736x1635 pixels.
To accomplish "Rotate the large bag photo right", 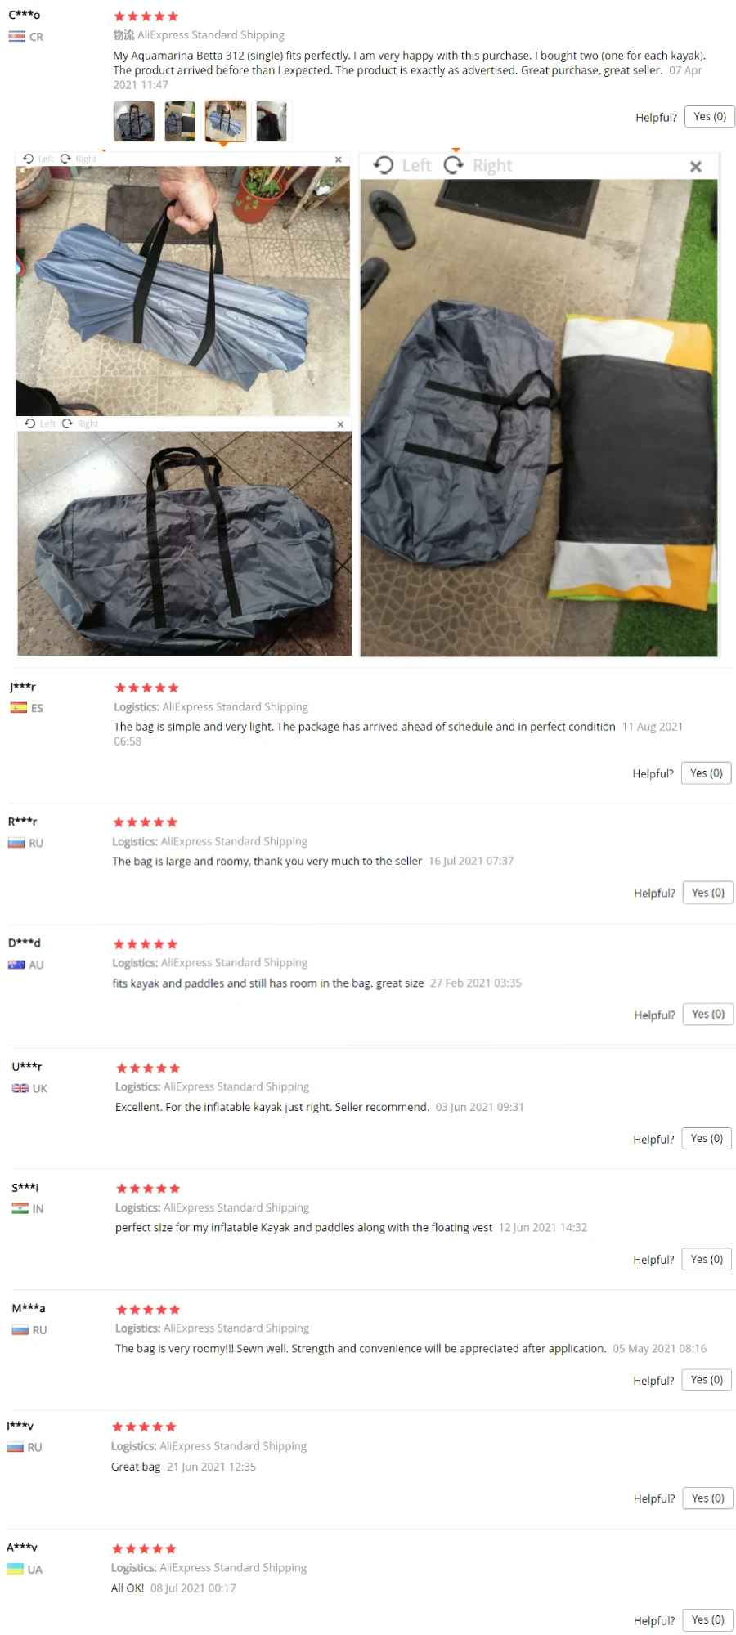I will click(478, 165).
